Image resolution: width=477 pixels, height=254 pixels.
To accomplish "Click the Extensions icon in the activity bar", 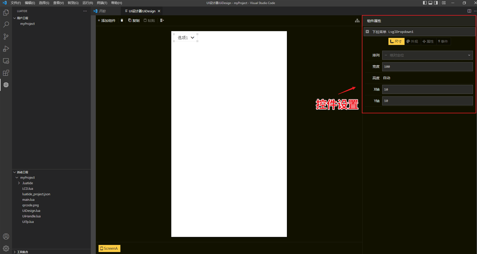I will coord(6,73).
